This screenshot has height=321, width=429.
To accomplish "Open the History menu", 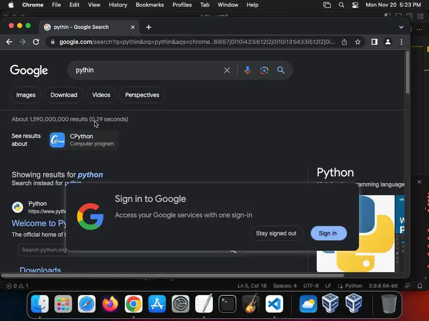I will (x=118, y=5).
